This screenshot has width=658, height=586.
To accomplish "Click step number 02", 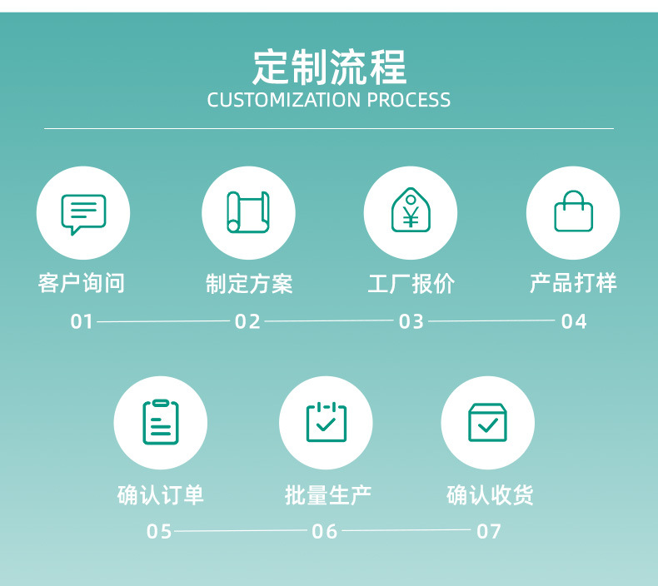I will pyautogui.click(x=247, y=322).
